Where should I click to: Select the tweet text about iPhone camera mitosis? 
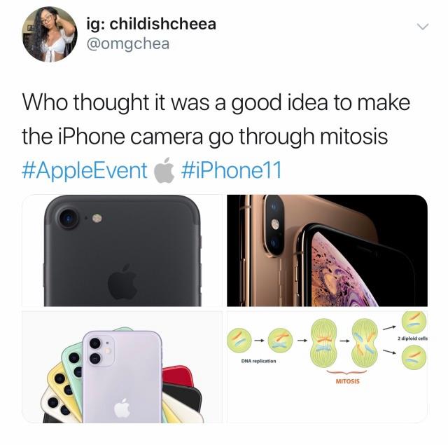pos(216,119)
